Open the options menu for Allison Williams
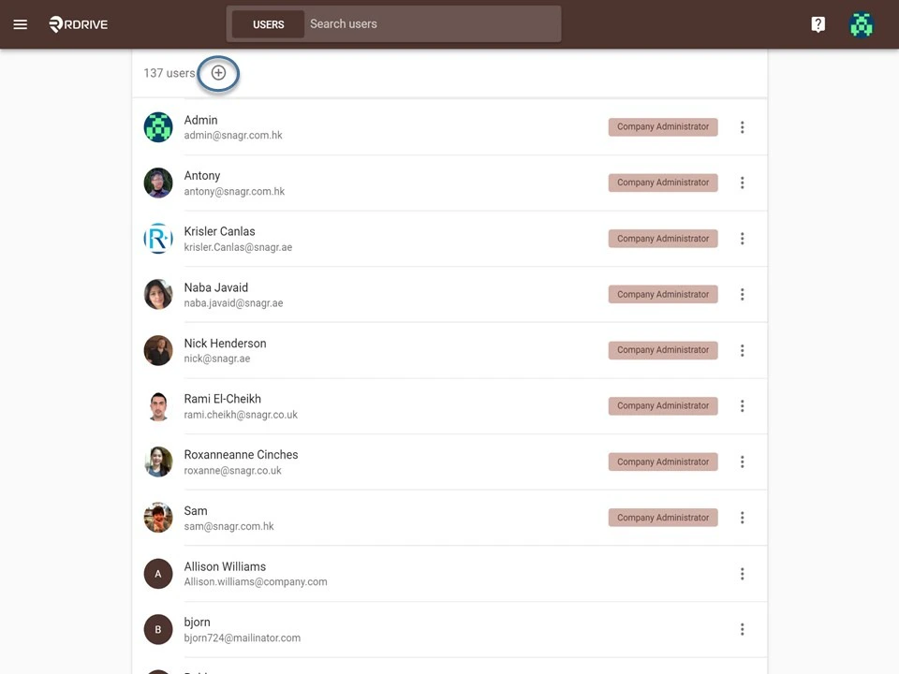 point(742,573)
